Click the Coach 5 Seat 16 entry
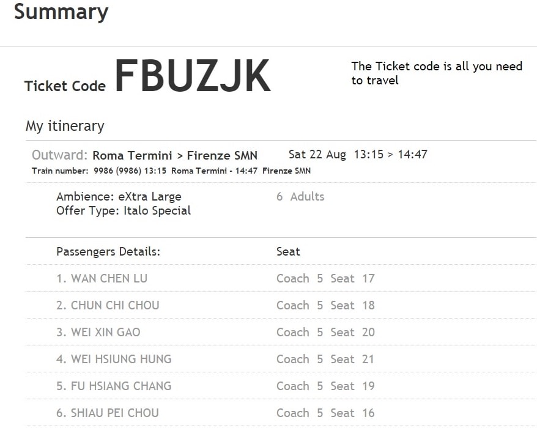The height and width of the screenshot is (428, 537). [x=325, y=413]
